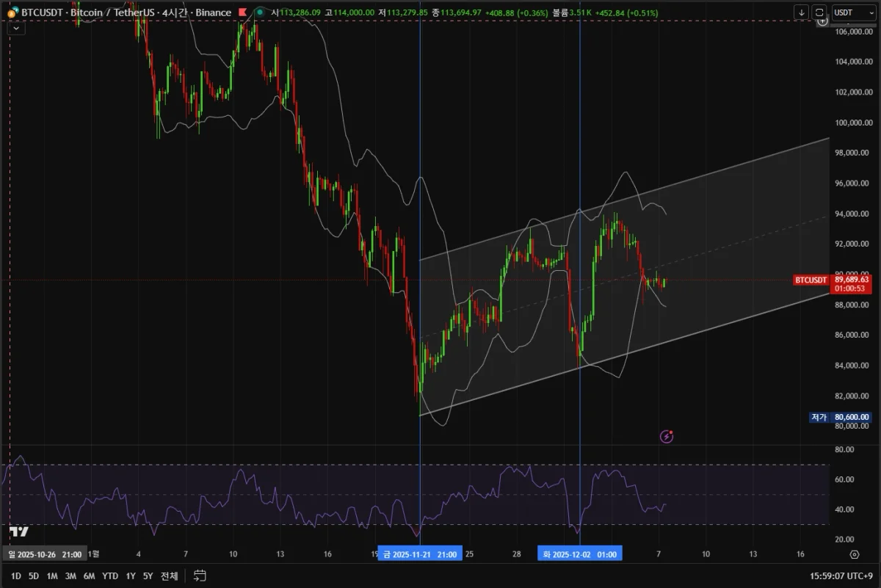Screen dimensions: 881x588
Task: Click the teal market status dot
Action: click(x=260, y=12)
